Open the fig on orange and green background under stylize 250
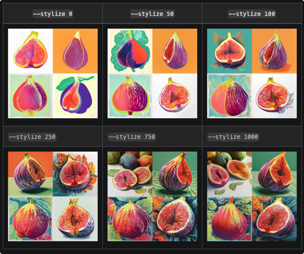Screen dimensions: 304x254 tap(31, 174)
